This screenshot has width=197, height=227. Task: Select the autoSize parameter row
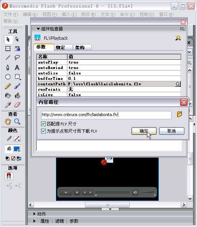(x=109, y=73)
